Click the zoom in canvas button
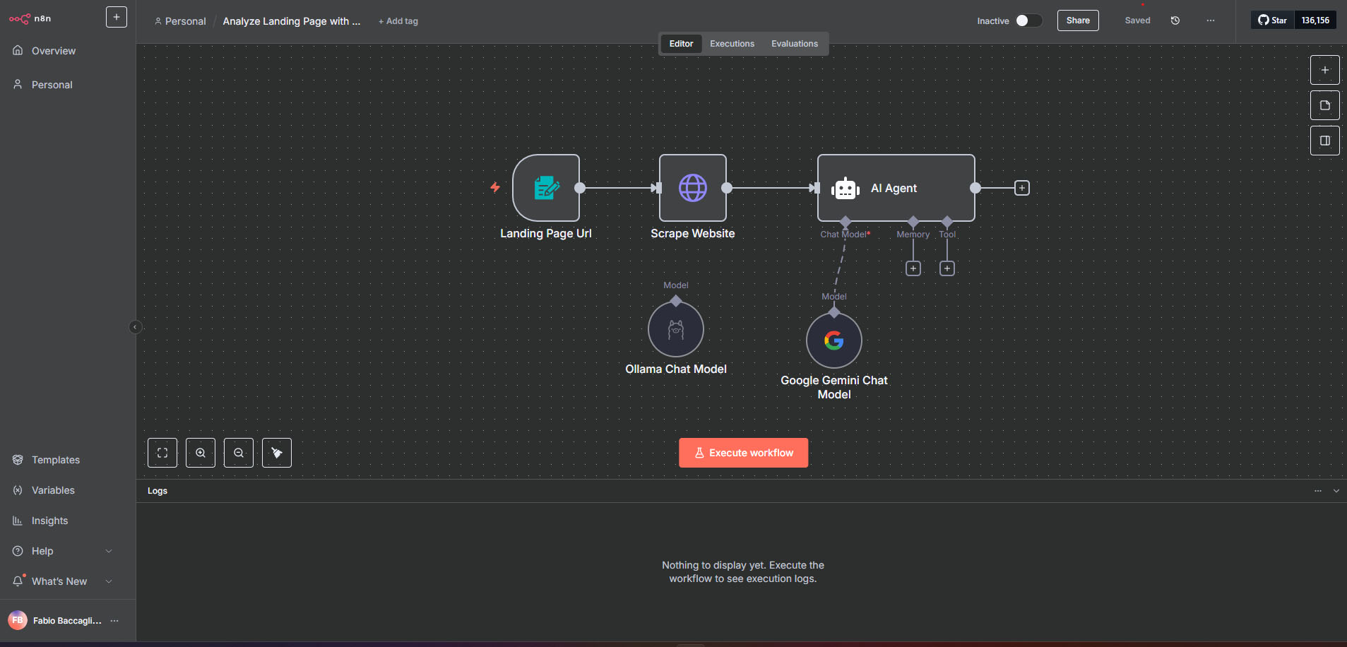The width and height of the screenshot is (1347, 647). click(x=201, y=453)
